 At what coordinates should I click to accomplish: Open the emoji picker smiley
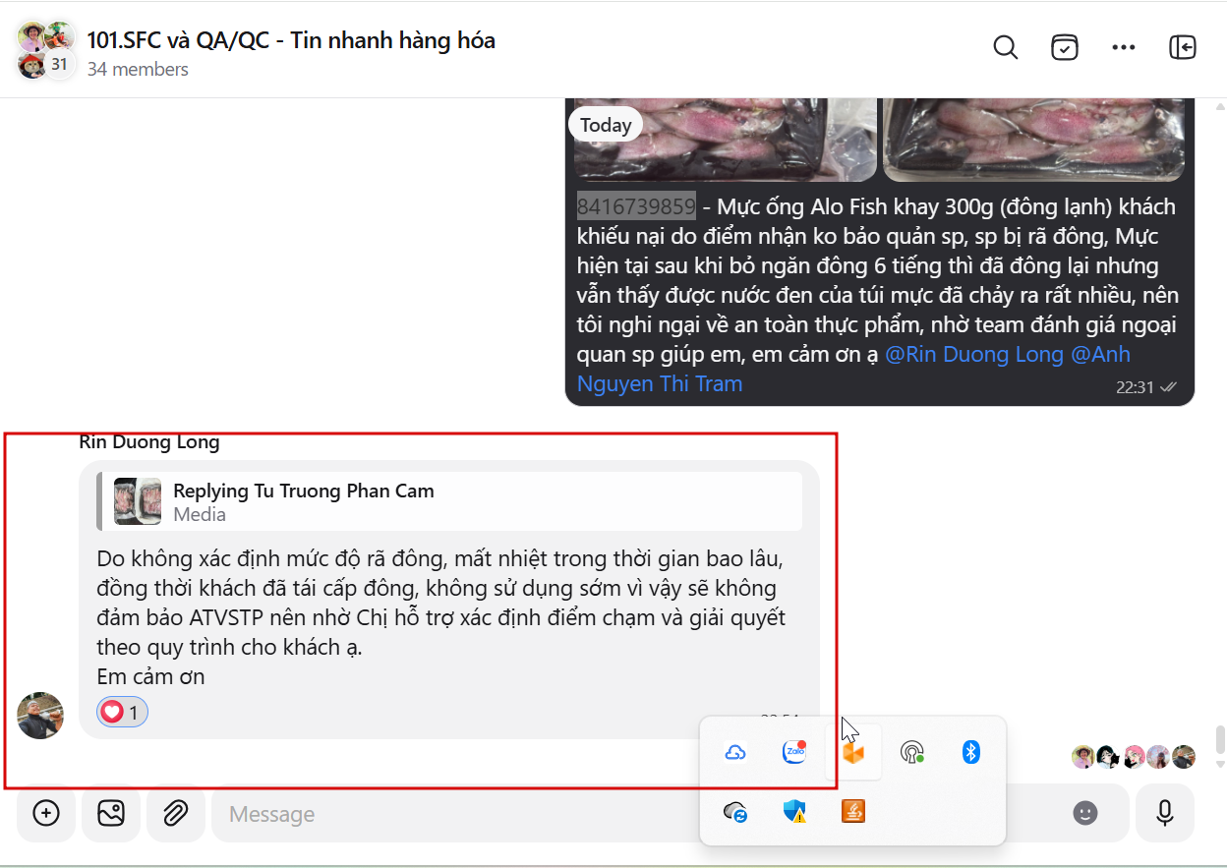tap(1084, 813)
